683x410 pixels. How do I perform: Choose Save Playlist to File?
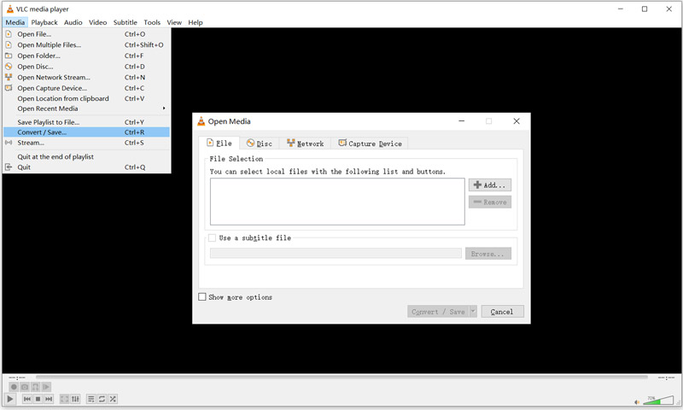pos(86,122)
